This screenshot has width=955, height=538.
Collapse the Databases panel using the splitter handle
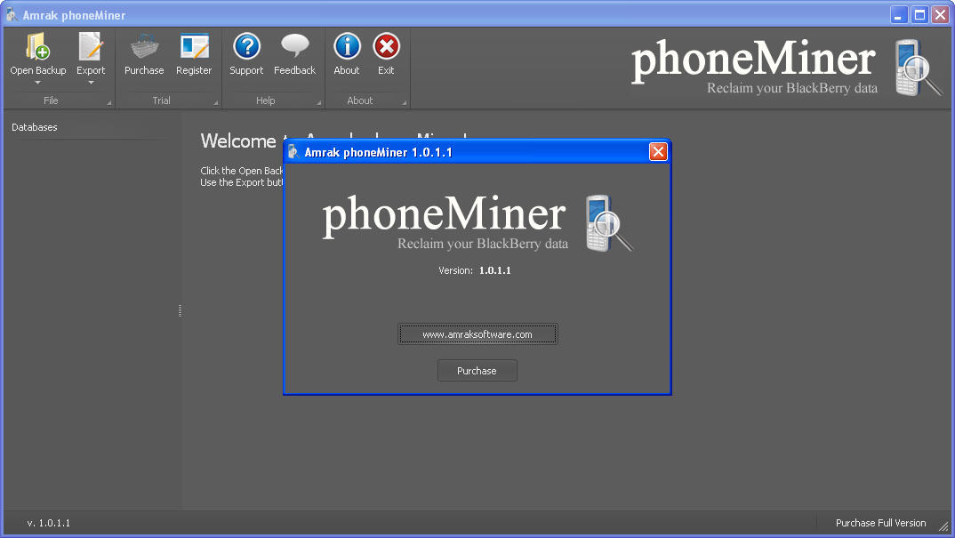tap(181, 311)
